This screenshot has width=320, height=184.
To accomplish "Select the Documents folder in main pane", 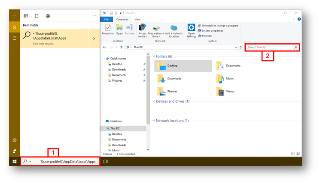I will click(228, 65).
